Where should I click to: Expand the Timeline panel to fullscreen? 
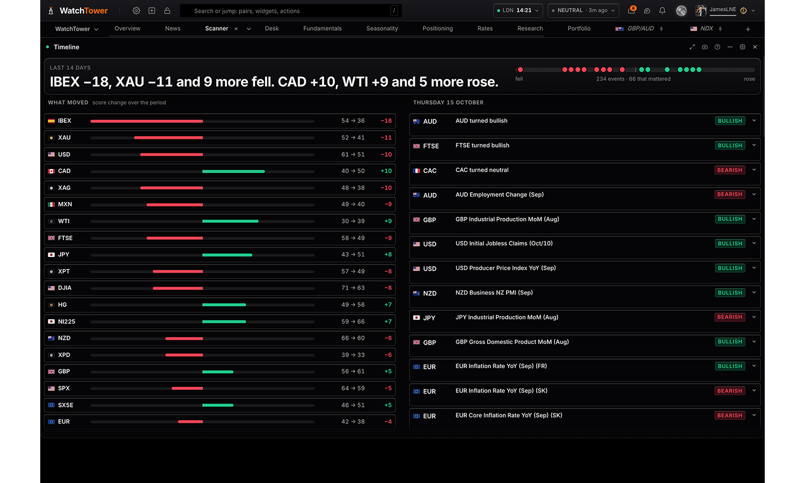pyautogui.click(x=692, y=47)
